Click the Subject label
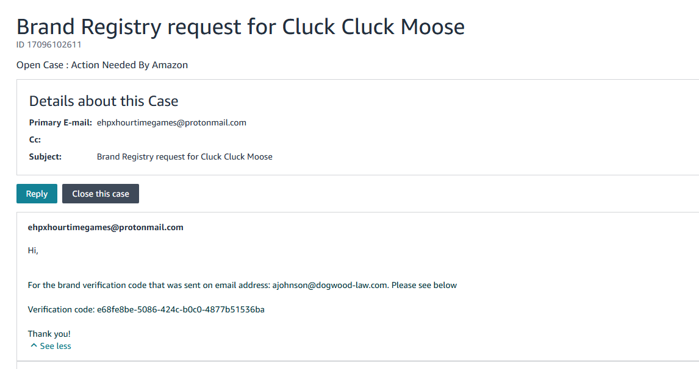699x369 pixels. tap(45, 156)
